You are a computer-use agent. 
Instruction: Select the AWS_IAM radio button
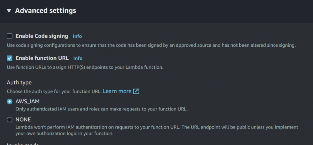point(9,102)
